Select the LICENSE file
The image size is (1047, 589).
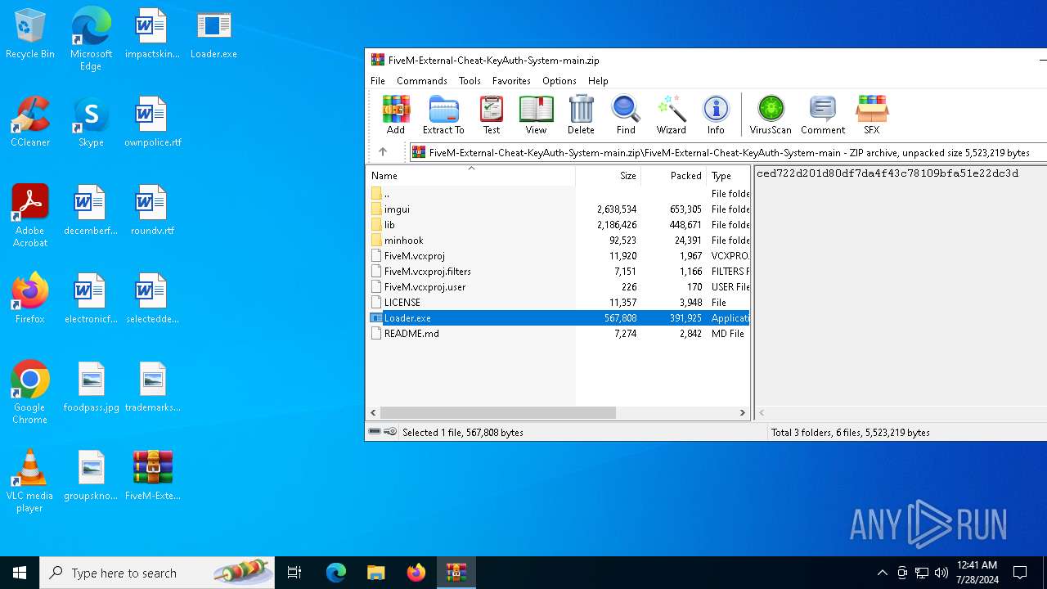tap(558, 303)
